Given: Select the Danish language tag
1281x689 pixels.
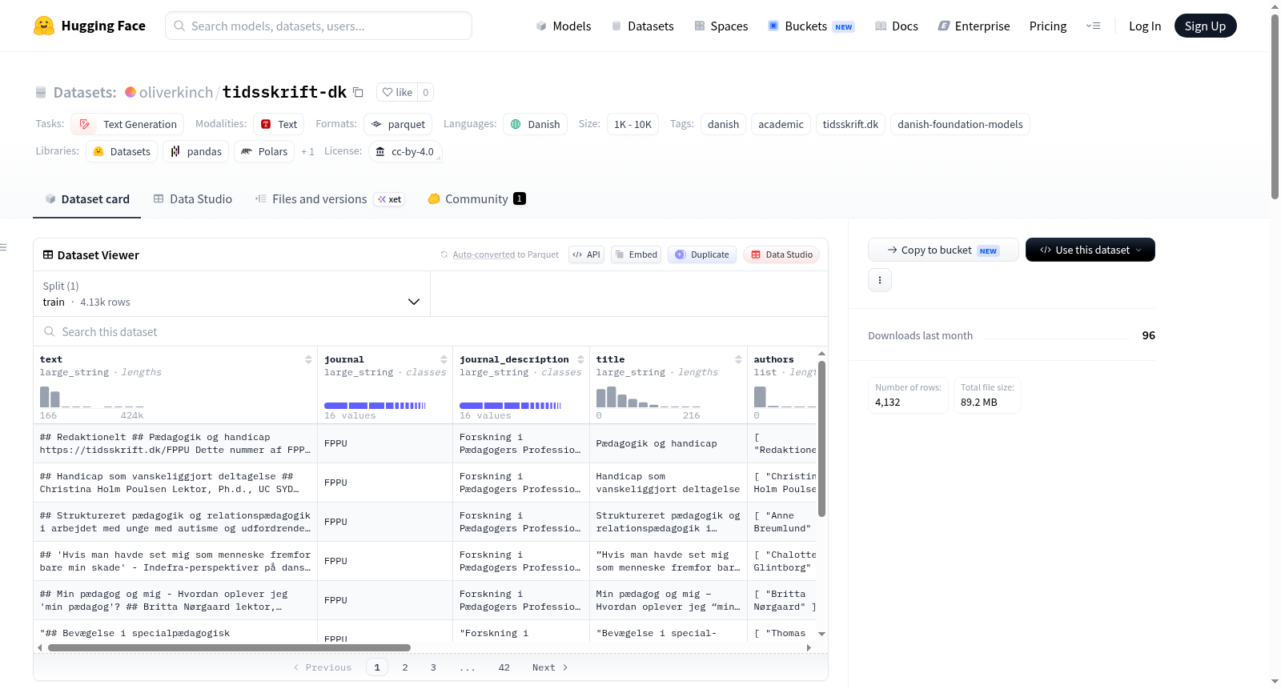Looking at the screenshot, I should pos(535,124).
